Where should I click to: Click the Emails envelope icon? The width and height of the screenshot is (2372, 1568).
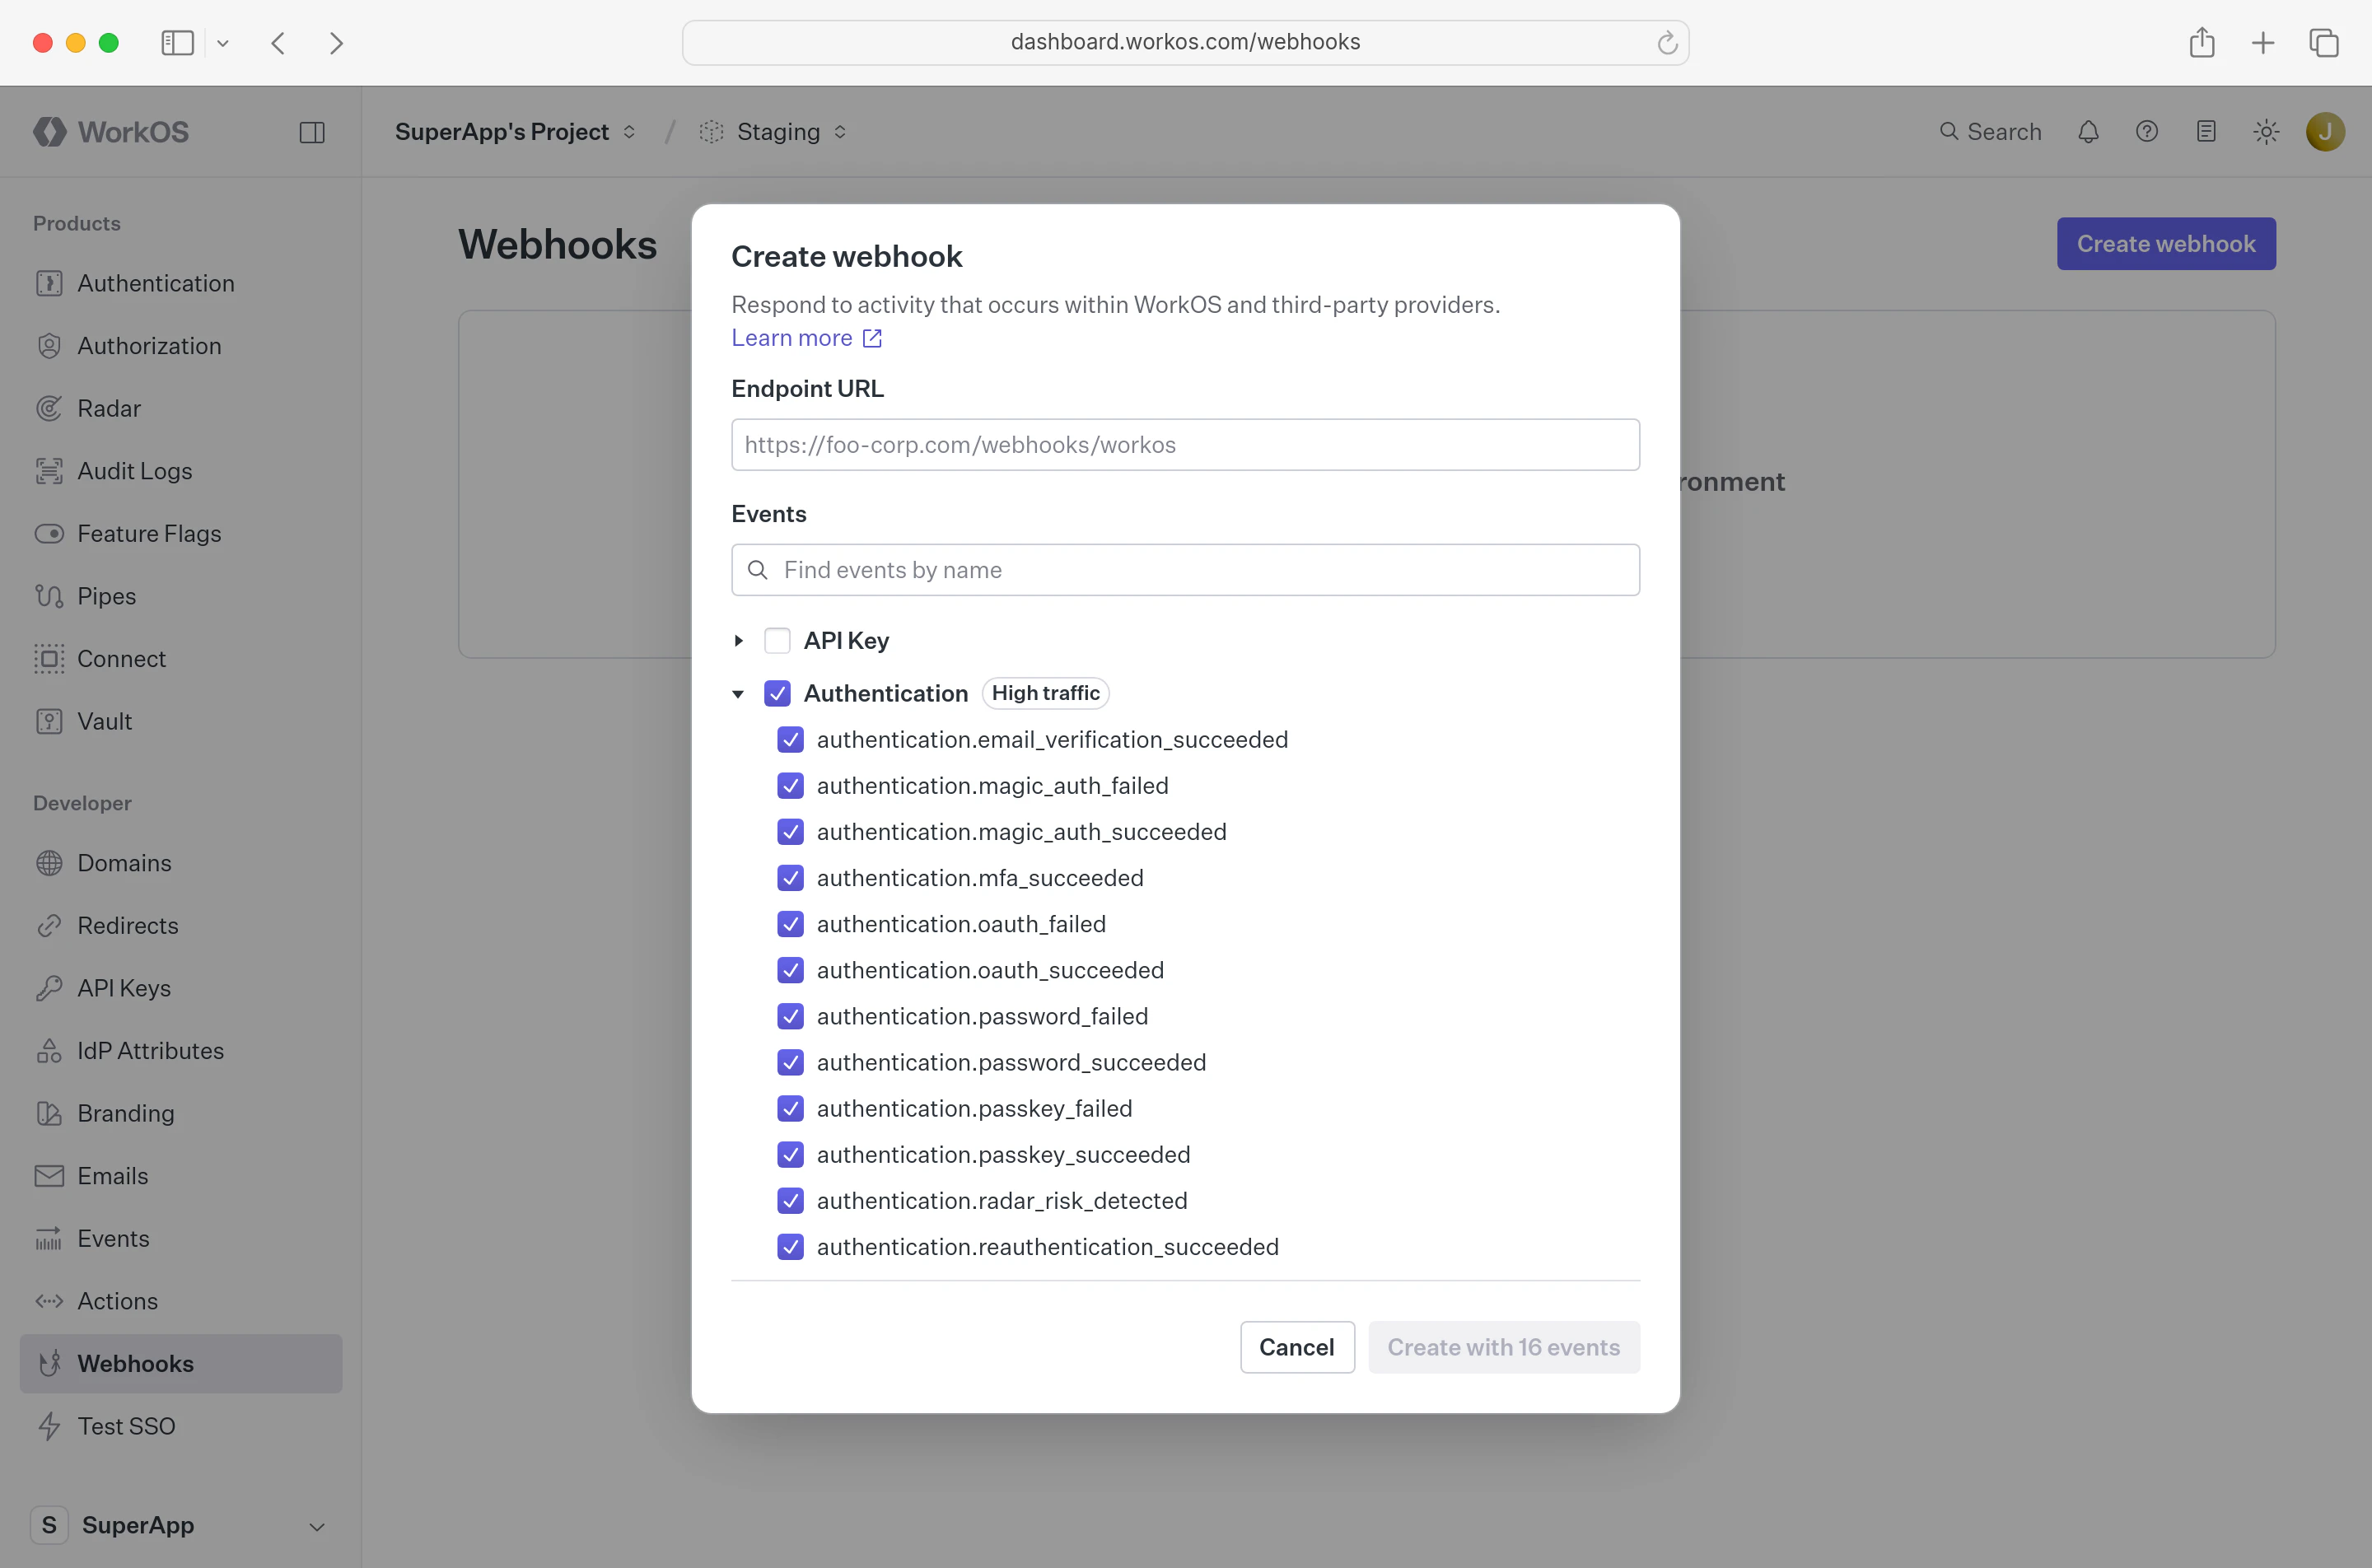49,1176
